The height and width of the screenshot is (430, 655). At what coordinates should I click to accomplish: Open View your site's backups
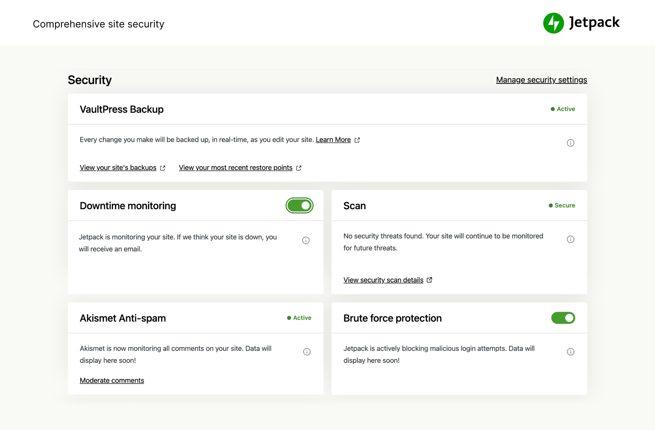(117, 167)
